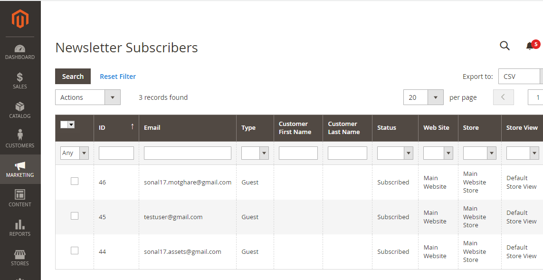Expand the Actions dropdown

(x=88, y=97)
